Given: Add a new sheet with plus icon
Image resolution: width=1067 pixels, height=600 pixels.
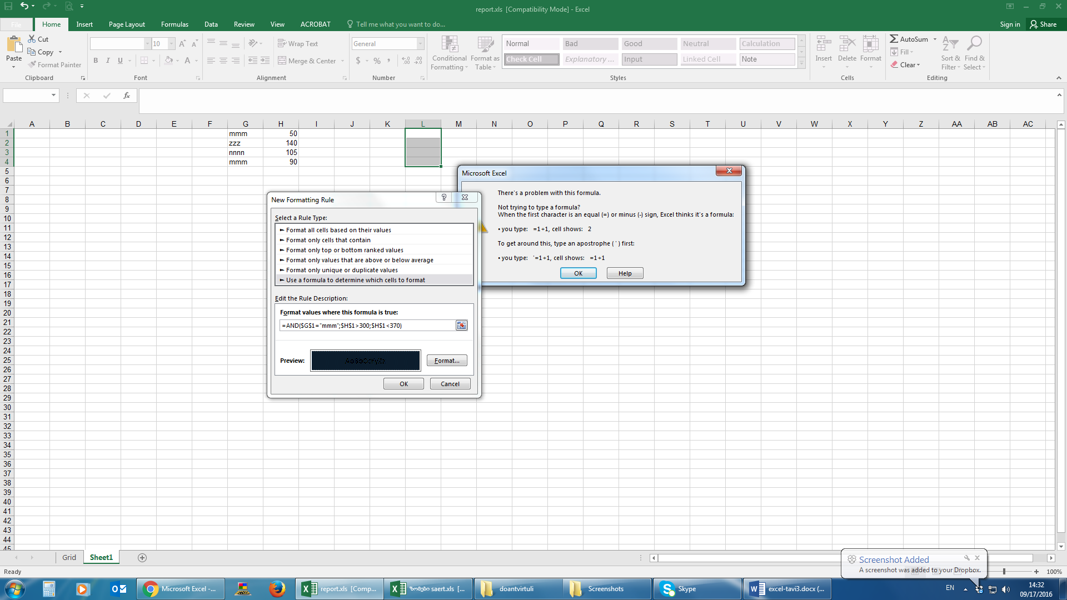Looking at the screenshot, I should (x=142, y=557).
